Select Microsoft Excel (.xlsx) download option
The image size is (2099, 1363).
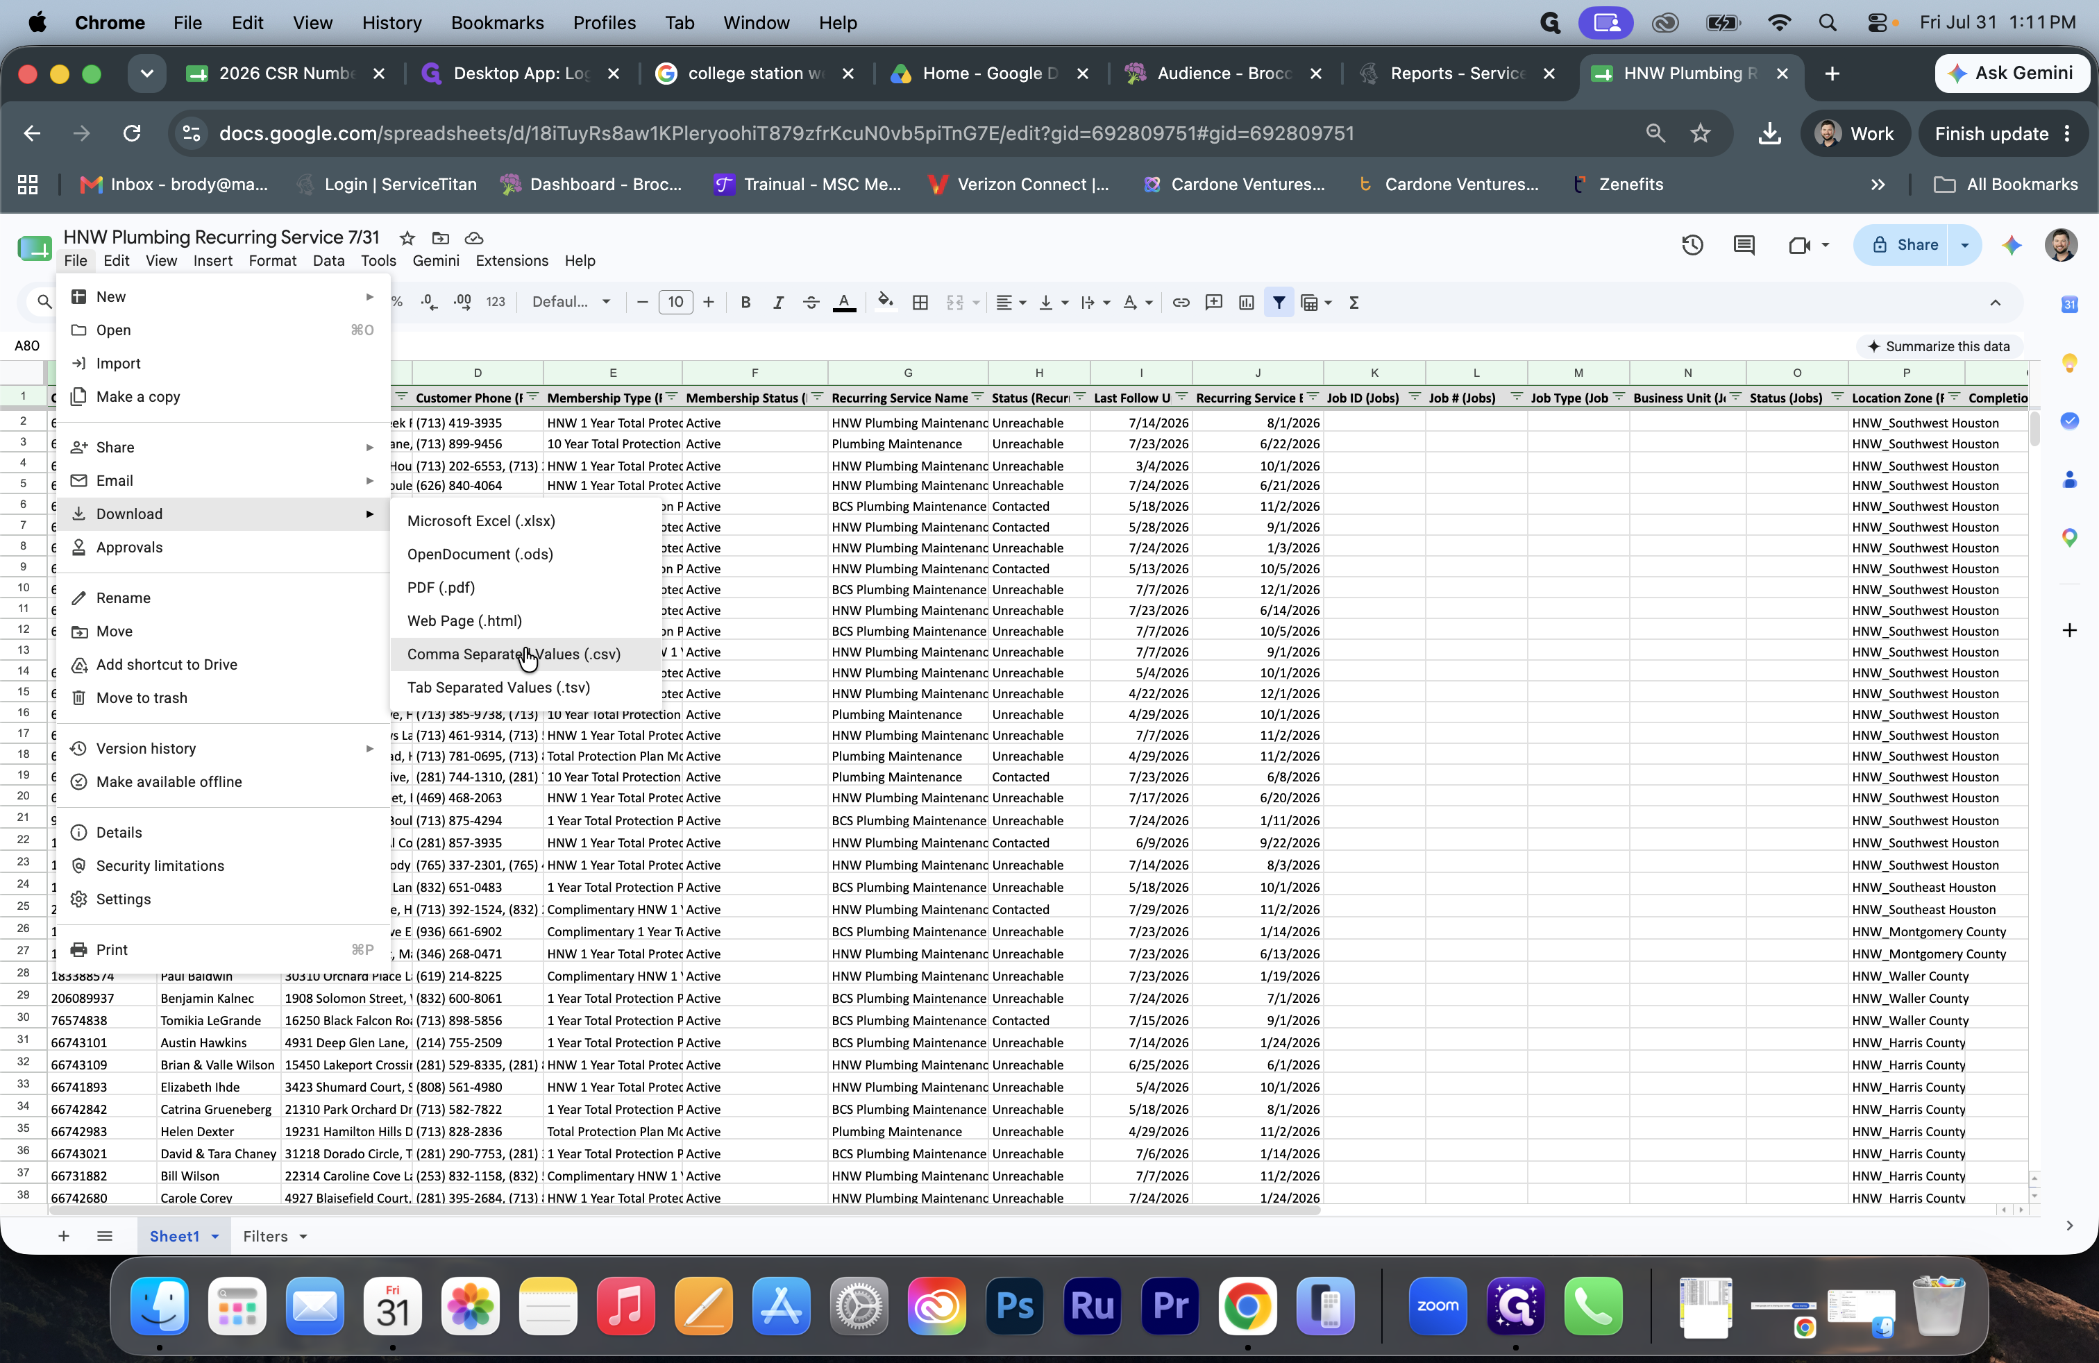(525, 521)
